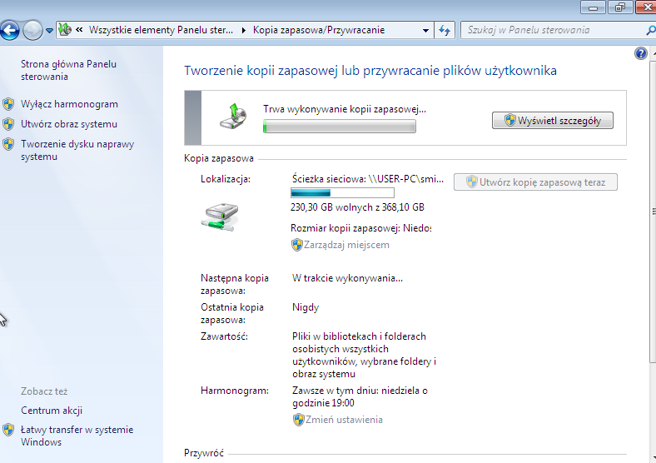Viewport: 656px width, 463px height.
Task: Click the backup progress bar
Action: pos(340,126)
